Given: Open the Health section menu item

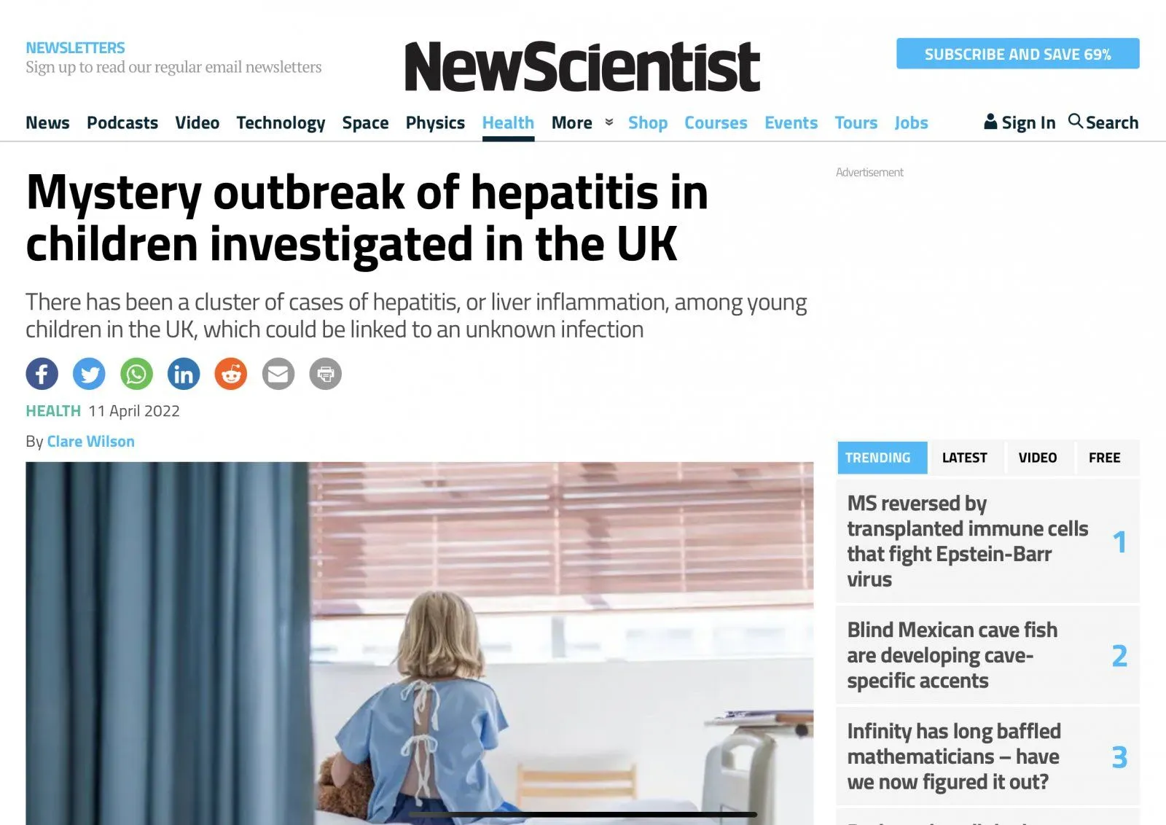Looking at the screenshot, I should [508, 122].
